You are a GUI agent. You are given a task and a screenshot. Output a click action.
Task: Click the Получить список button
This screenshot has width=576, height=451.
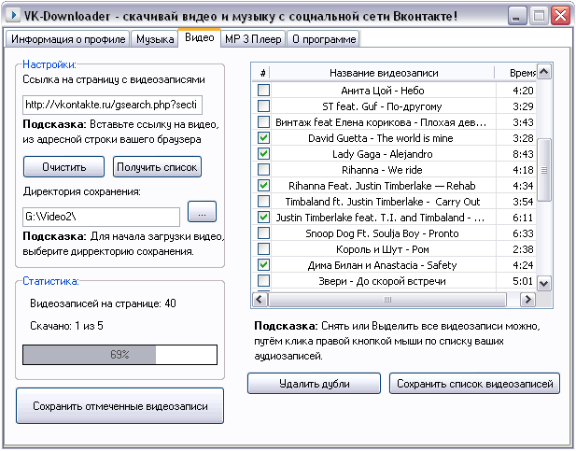click(157, 167)
